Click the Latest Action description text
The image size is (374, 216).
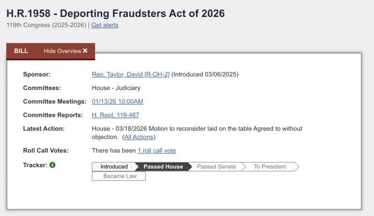click(x=197, y=129)
